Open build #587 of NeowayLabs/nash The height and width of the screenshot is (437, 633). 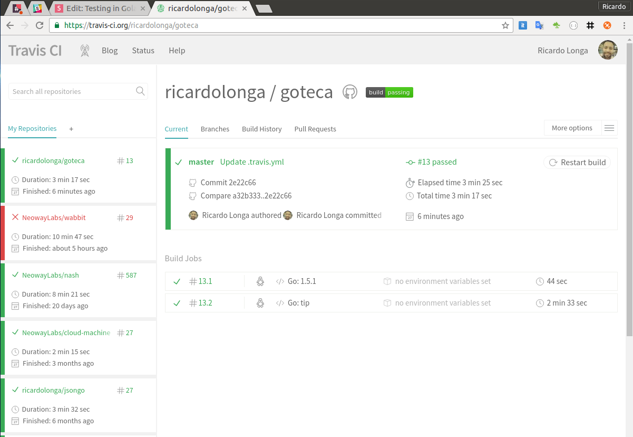pos(127,275)
